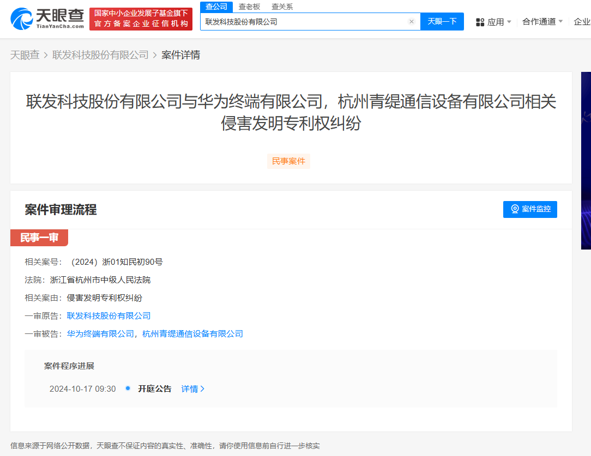Image resolution: width=591 pixels, height=456 pixels.
Task: Click 详情 for the 开庭公告 progress
Action: (189, 389)
